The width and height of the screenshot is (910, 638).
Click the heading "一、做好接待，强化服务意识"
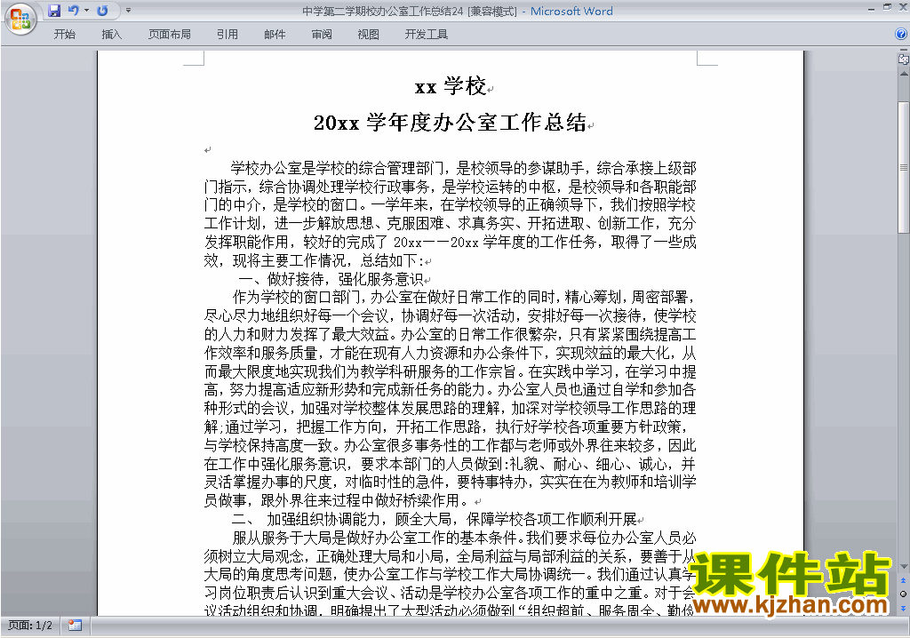point(331,279)
